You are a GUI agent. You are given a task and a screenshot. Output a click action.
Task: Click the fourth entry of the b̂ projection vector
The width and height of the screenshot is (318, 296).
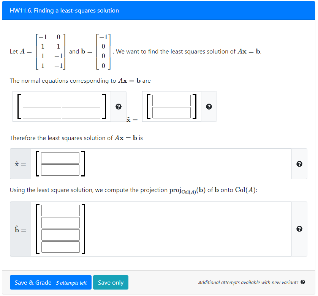(x=60, y=247)
